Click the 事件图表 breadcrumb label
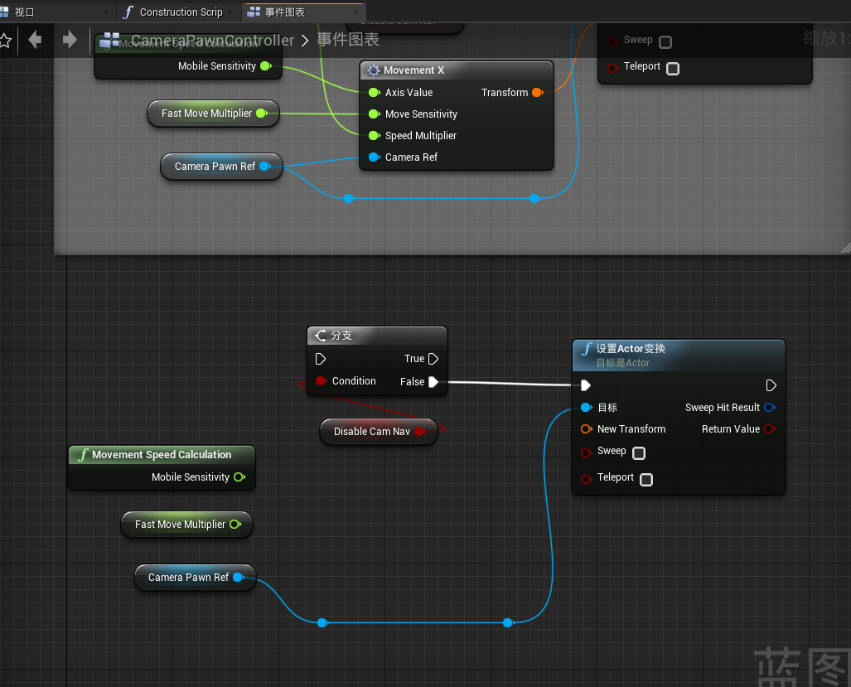 (x=347, y=40)
